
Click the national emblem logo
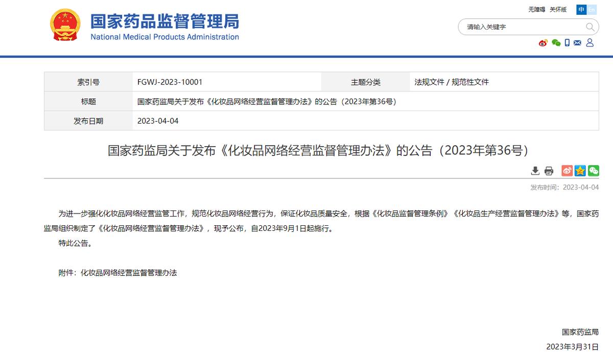pos(65,26)
